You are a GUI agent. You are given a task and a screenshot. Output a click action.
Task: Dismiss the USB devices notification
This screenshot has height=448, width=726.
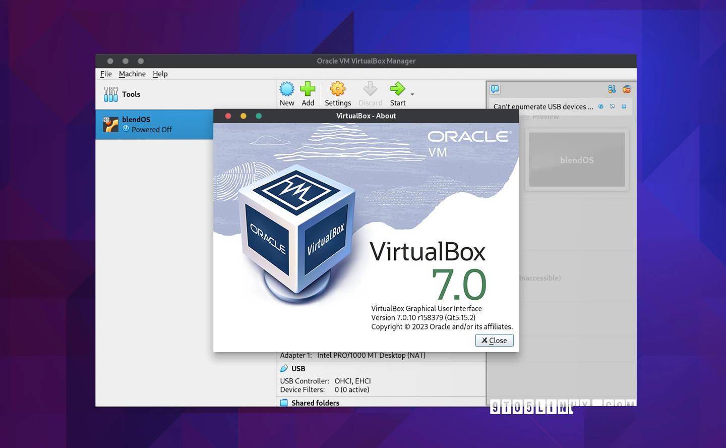click(x=624, y=106)
